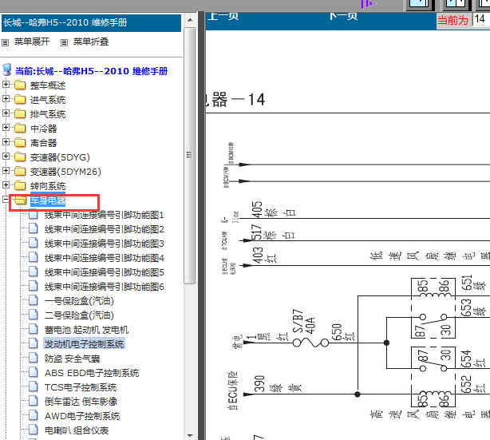Image resolution: width=490 pixels, height=440 pixels.
Task: Click the 变速器(5DYM26) folder icon
Action: click(x=20, y=171)
